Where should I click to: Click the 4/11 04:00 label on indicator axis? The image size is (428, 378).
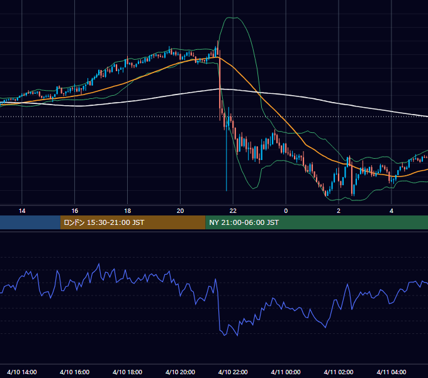click(x=391, y=372)
